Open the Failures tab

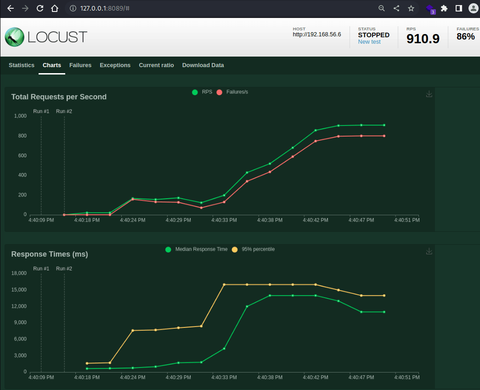point(80,65)
